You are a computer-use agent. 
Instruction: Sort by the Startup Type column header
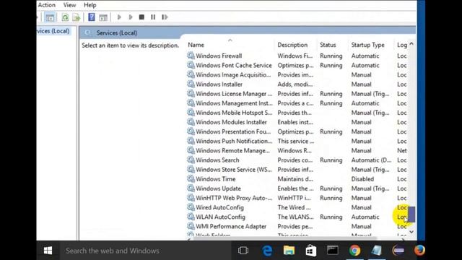click(x=367, y=45)
